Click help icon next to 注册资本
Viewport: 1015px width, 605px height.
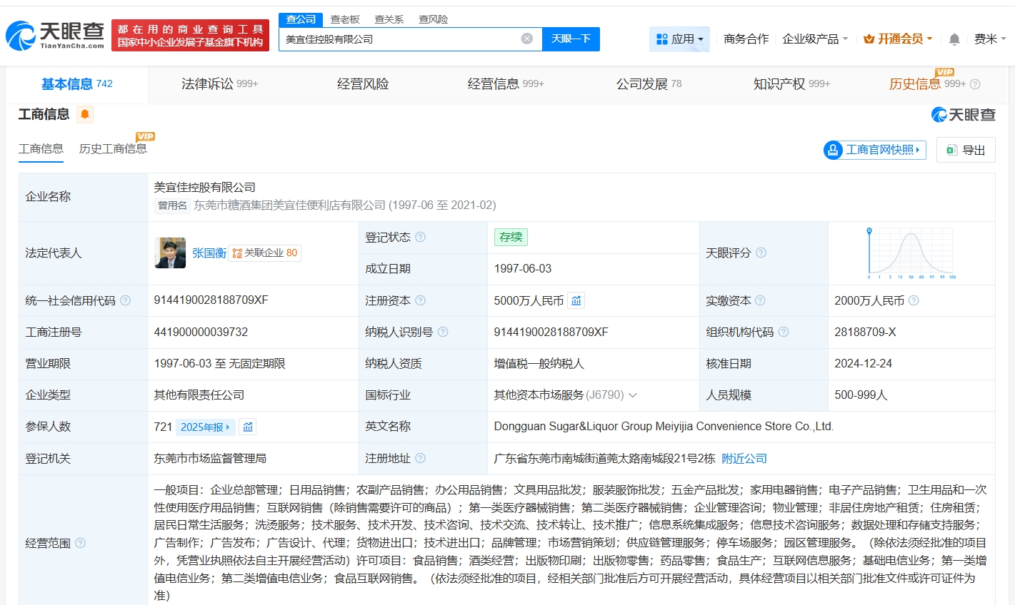click(x=420, y=300)
